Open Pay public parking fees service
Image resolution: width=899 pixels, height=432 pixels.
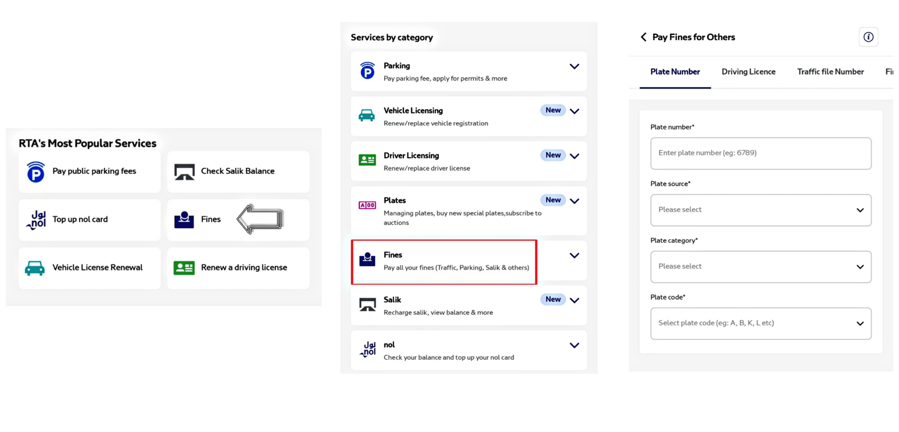click(x=89, y=172)
